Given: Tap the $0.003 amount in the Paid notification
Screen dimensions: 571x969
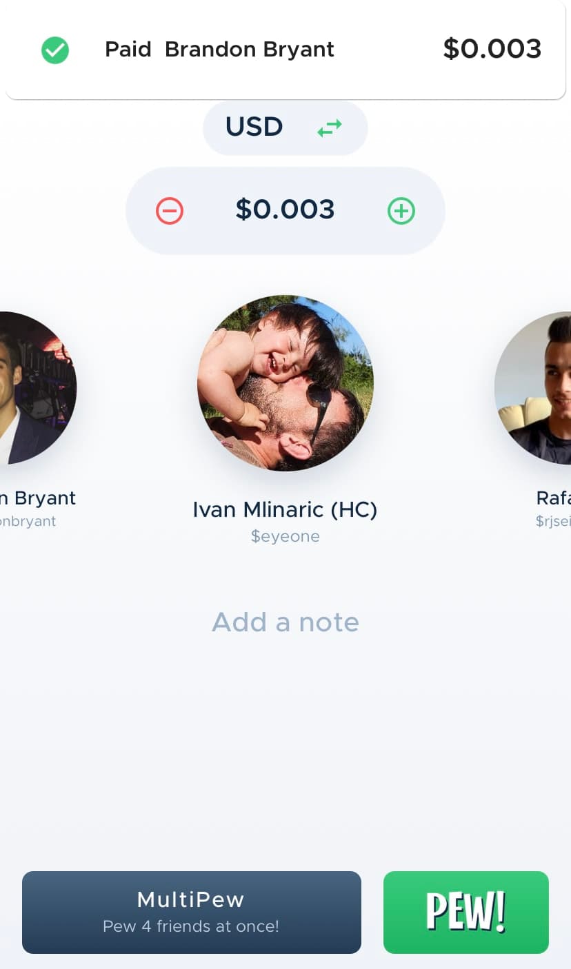Looking at the screenshot, I should pos(492,49).
